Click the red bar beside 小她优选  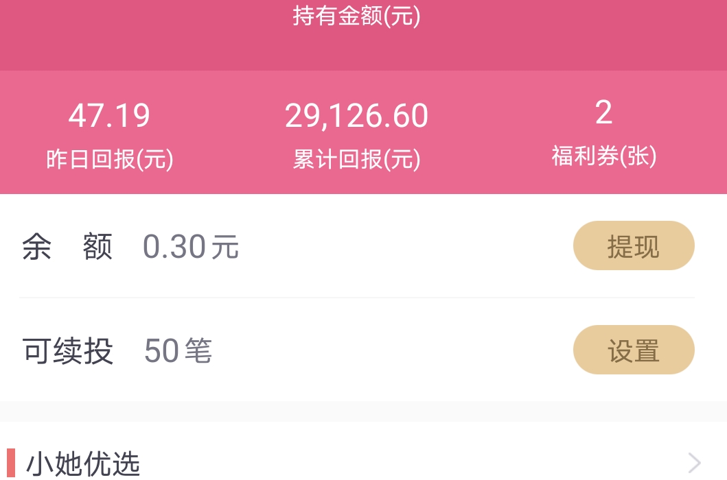click(11, 464)
